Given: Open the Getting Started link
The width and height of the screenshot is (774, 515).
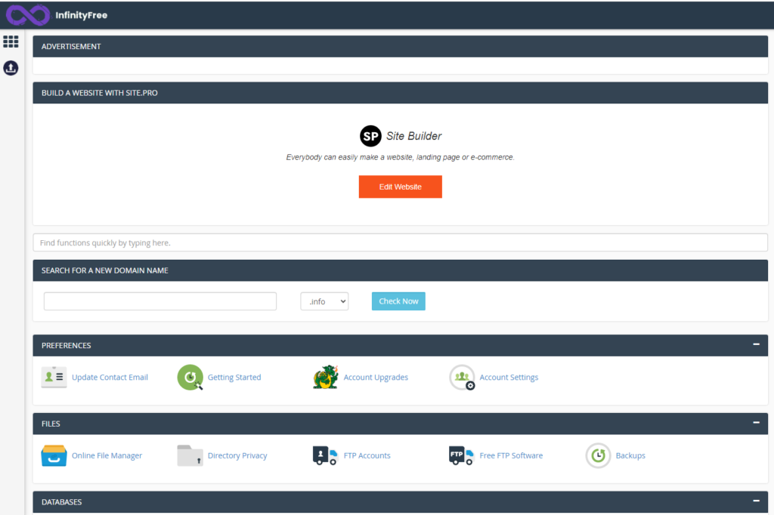Looking at the screenshot, I should [234, 378].
